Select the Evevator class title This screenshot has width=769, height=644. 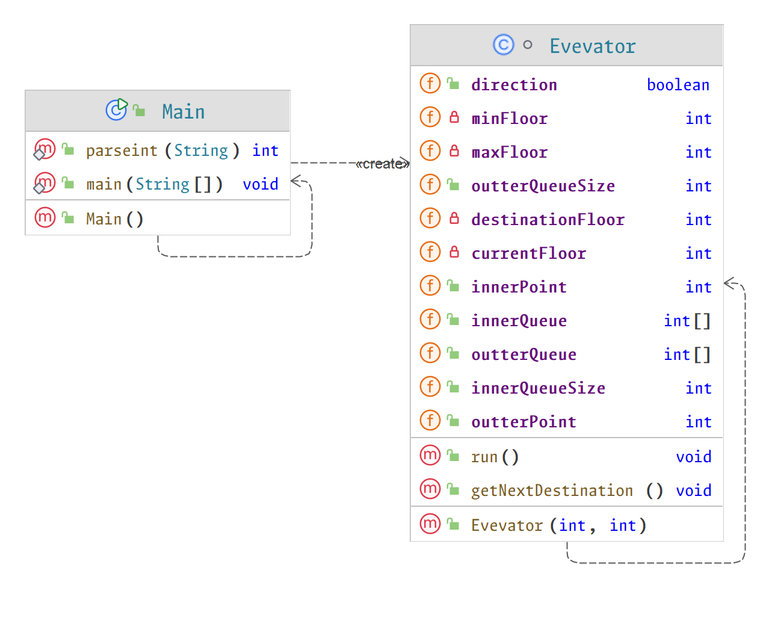coord(593,46)
